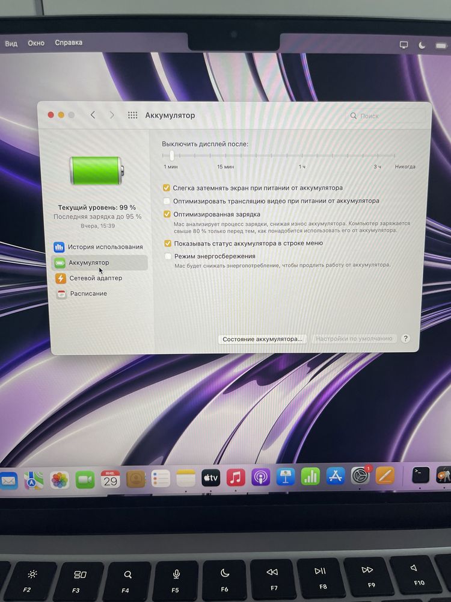Open Pages from the Dock
This screenshot has width=451, height=602.
pos(385,476)
